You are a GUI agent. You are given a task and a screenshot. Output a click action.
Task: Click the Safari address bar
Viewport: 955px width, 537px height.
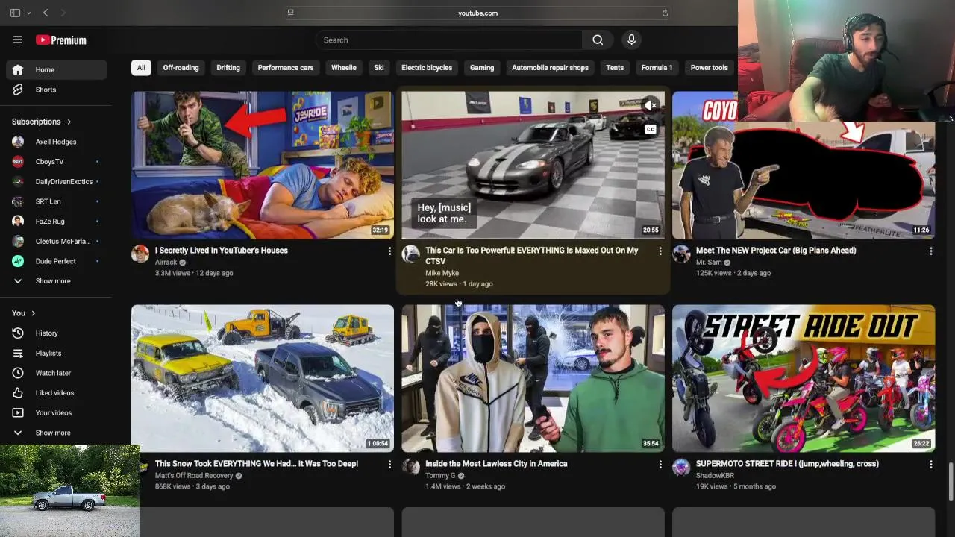[x=477, y=13]
